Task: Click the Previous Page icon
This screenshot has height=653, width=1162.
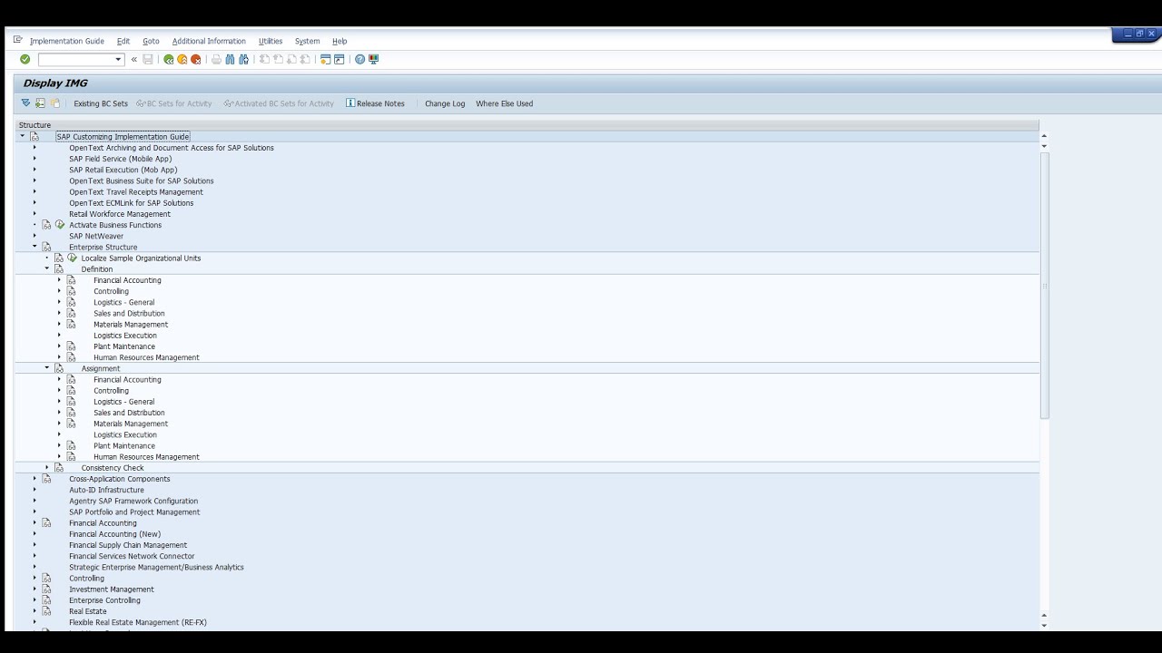Action: tap(278, 60)
